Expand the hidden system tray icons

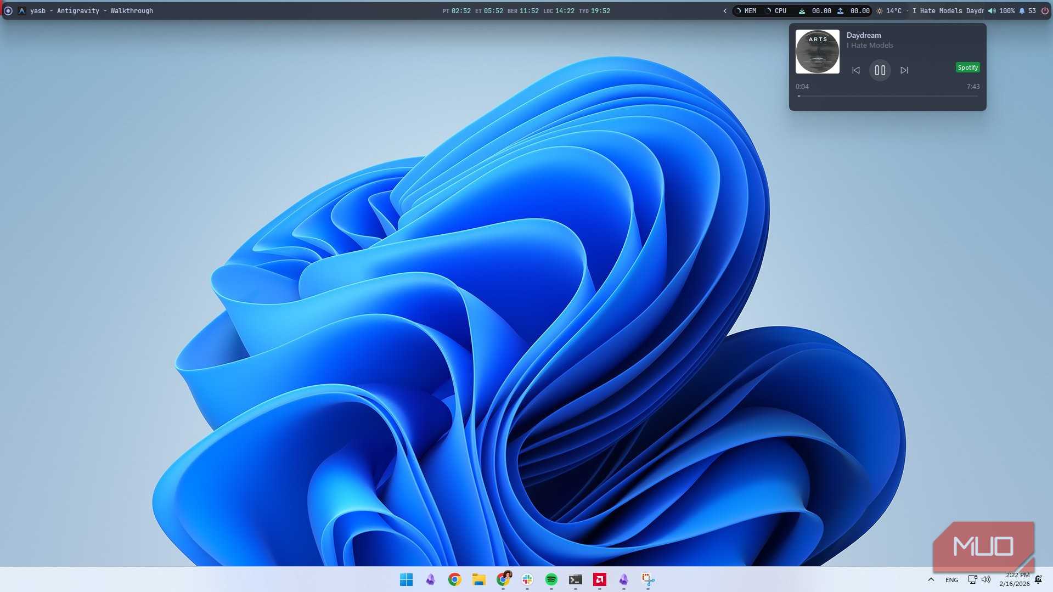pos(931,579)
